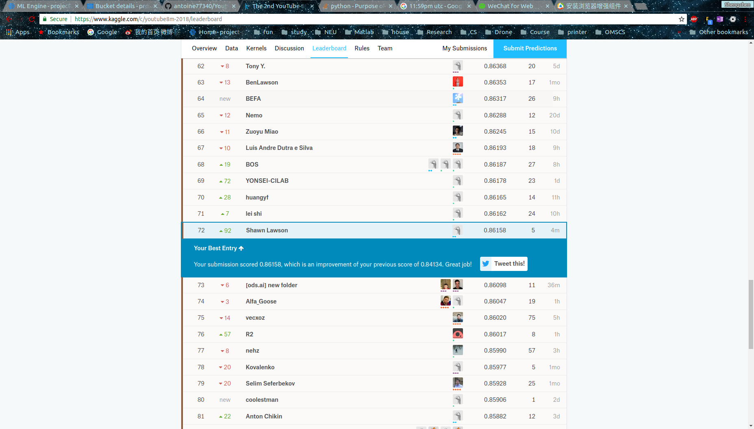Click the Tweet this! button
Viewport: 754px width, 429px height.
pos(504,264)
